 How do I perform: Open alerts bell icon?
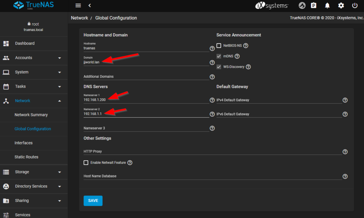(x=327, y=5)
